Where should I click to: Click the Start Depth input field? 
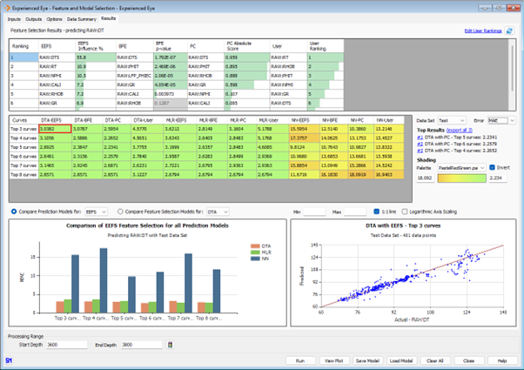(65, 345)
